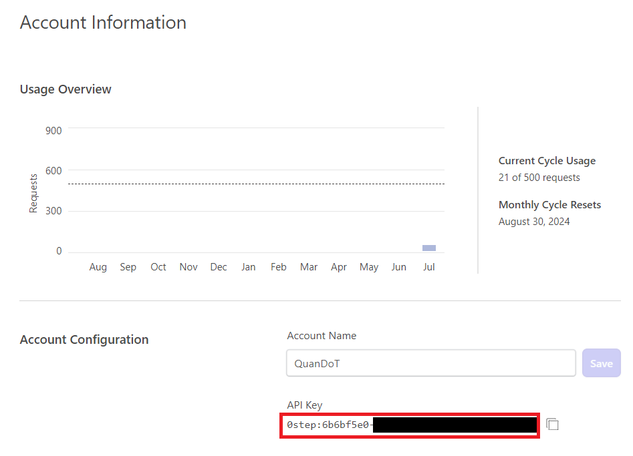
Task: Click the 900 mark on the y-axis
Action: pyautogui.click(x=53, y=130)
